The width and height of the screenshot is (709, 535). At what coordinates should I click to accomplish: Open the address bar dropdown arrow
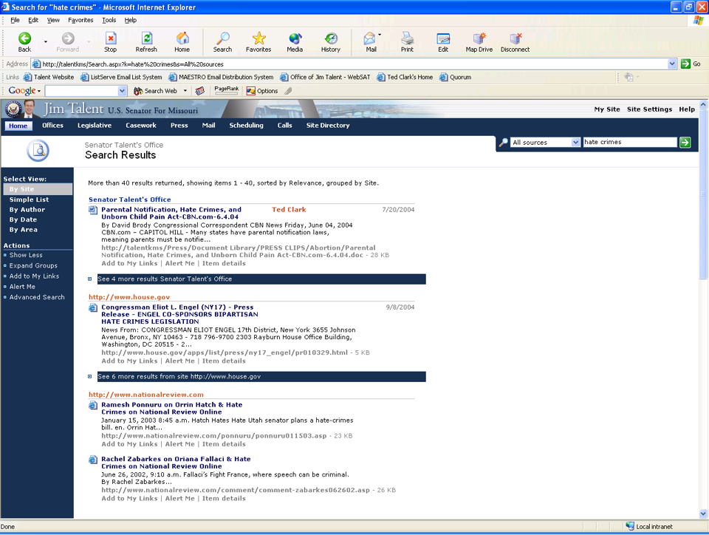coord(672,64)
